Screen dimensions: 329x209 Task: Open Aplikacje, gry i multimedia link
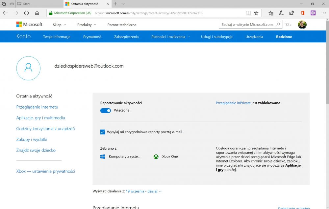coord(40,118)
